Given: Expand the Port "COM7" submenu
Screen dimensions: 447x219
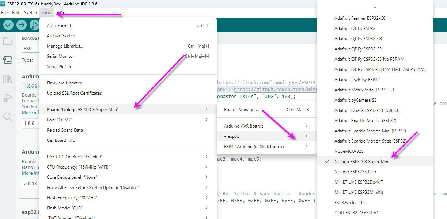Looking at the screenshot, I should tap(128, 120).
